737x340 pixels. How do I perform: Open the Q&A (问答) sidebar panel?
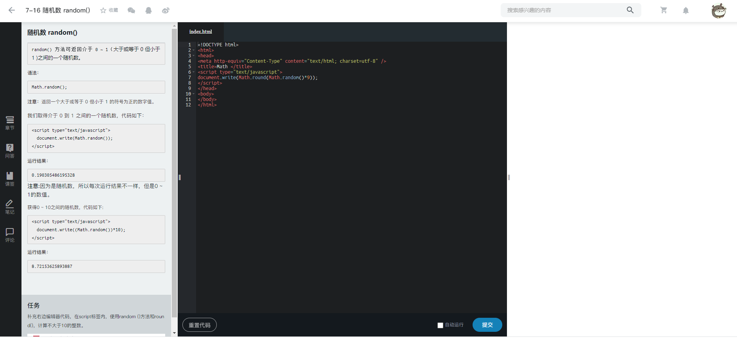[10, 151]
